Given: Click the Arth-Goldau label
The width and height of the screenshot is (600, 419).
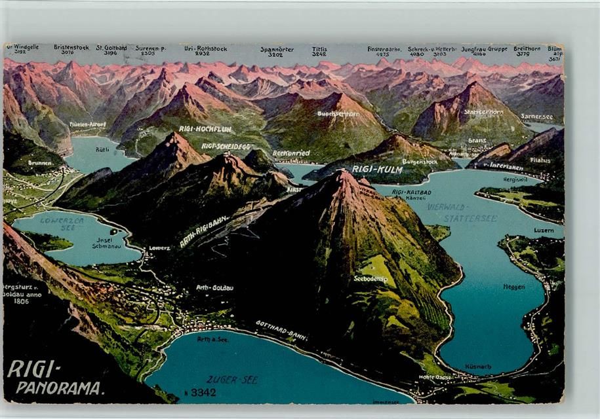Looking at the screenshot, I should (214, 287).
